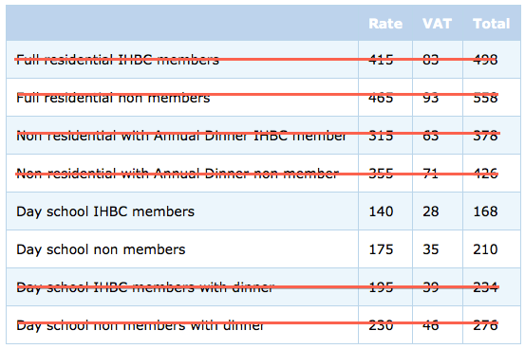Image resolution: width=525 pixels, height=349 pixels.
Task: Click the Total column header
Action: click(491, 24)
